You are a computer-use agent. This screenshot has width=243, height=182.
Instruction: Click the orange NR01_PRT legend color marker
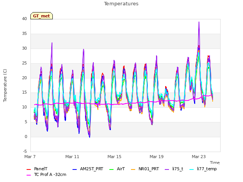pyautogui.click(x=133, y=169)
